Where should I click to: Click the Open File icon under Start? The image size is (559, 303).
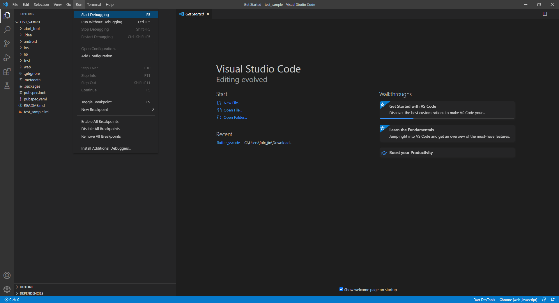tap(219, 110)
